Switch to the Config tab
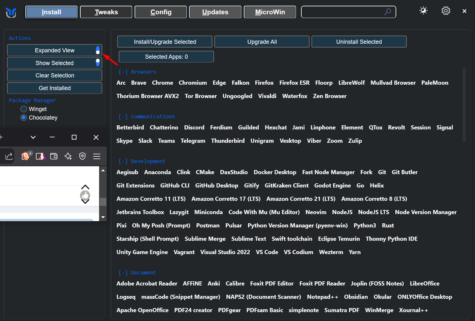Image resolution: width=475 pixels, height=321 pixels. click(x=161, y=12)
